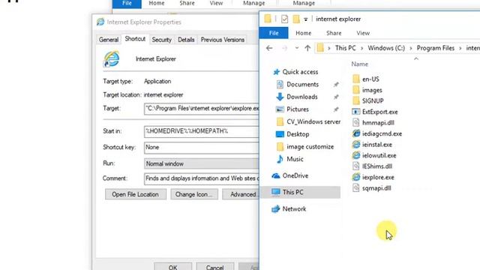Select Desktop in the navigation pane
The image size is (480, 270).
pyautogui.click(x=298, y=134)
